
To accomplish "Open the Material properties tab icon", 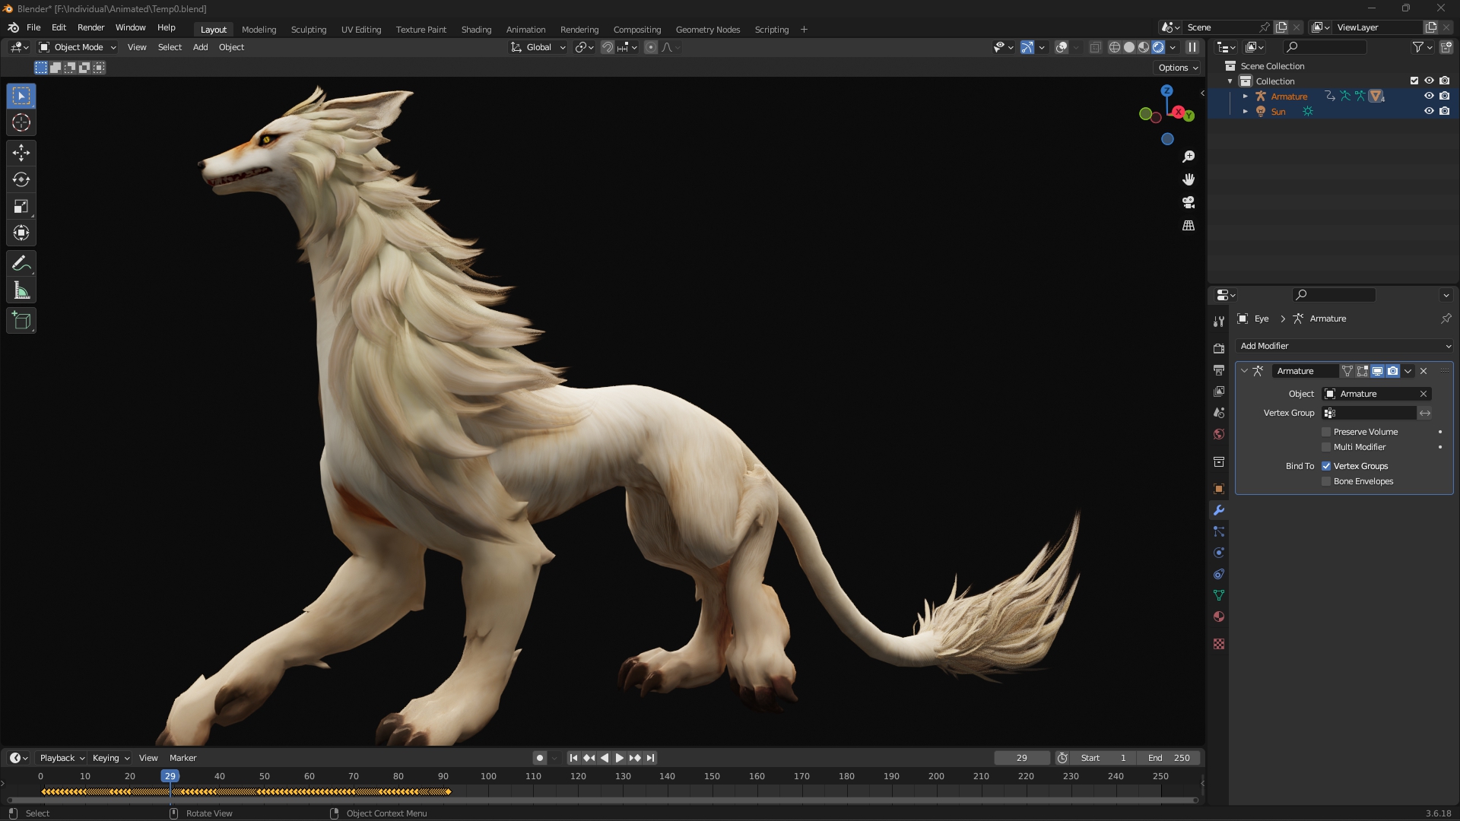I will click(x=1219, y=617).
